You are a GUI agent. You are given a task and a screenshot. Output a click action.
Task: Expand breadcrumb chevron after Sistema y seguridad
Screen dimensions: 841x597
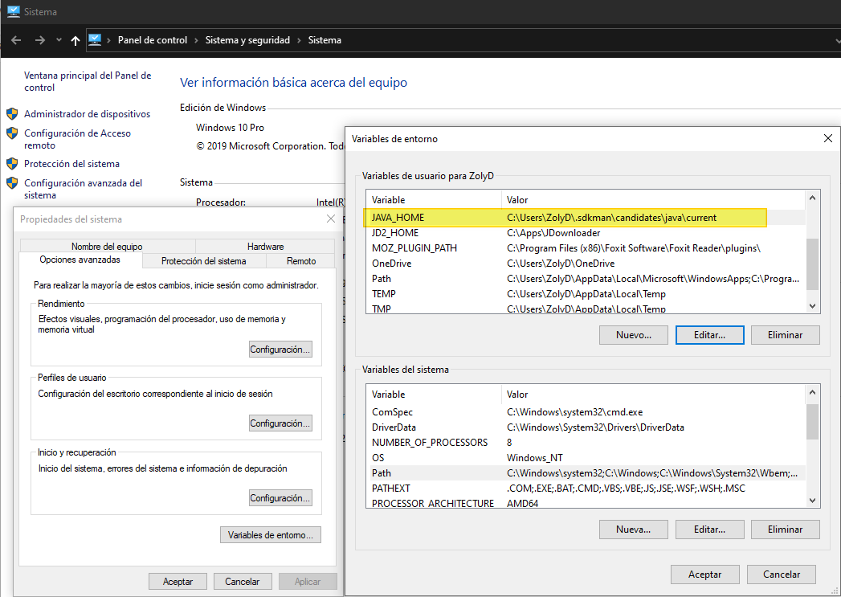tap(299, 39)
